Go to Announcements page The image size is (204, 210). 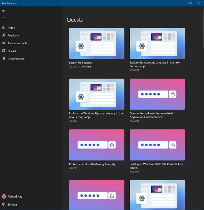(x=17, y=43)
